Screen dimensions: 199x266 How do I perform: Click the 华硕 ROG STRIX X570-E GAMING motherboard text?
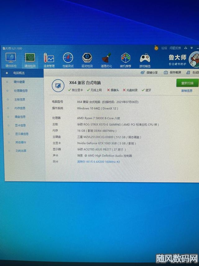[118, 124]
